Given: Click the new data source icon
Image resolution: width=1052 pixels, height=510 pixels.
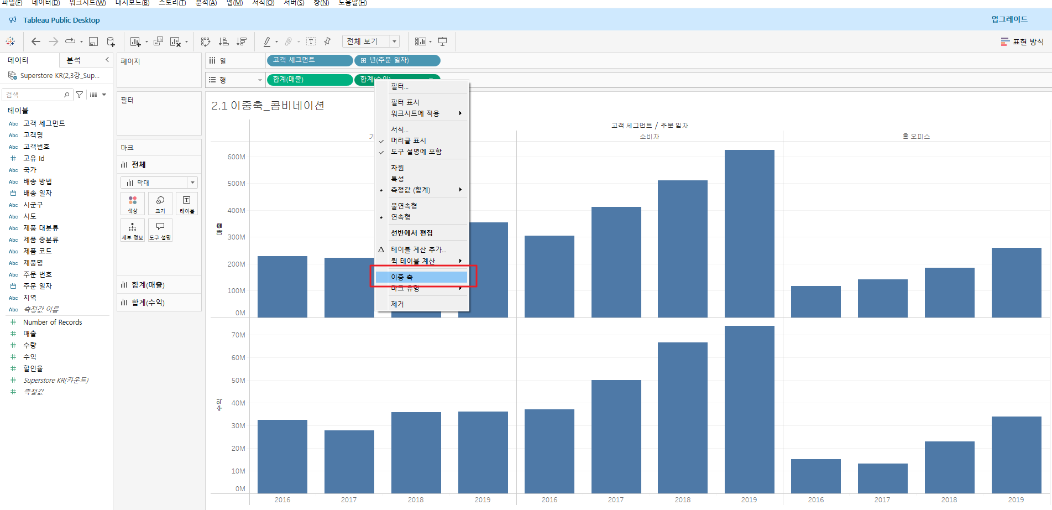Looking at the screenshot, I should click(x=111, y=41).
